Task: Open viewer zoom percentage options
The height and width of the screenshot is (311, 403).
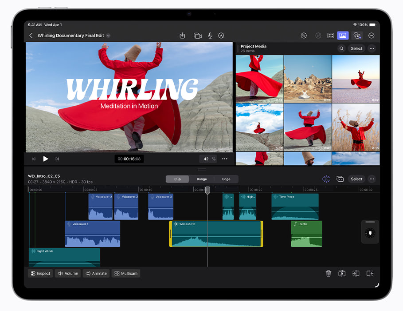Action: point(209,159)
